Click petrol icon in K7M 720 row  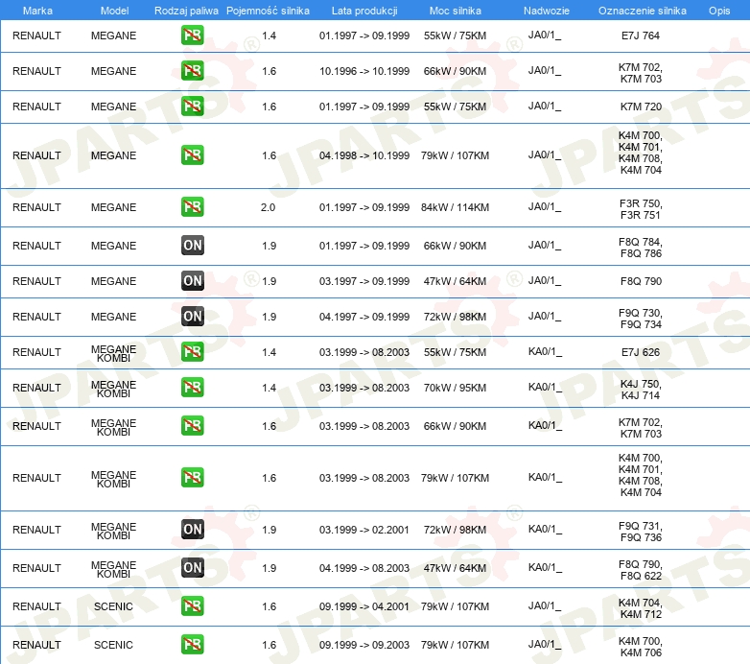[192, 107]
